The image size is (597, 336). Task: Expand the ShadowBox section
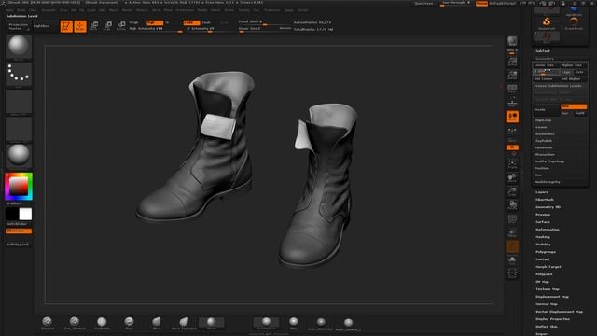[545, 134]
